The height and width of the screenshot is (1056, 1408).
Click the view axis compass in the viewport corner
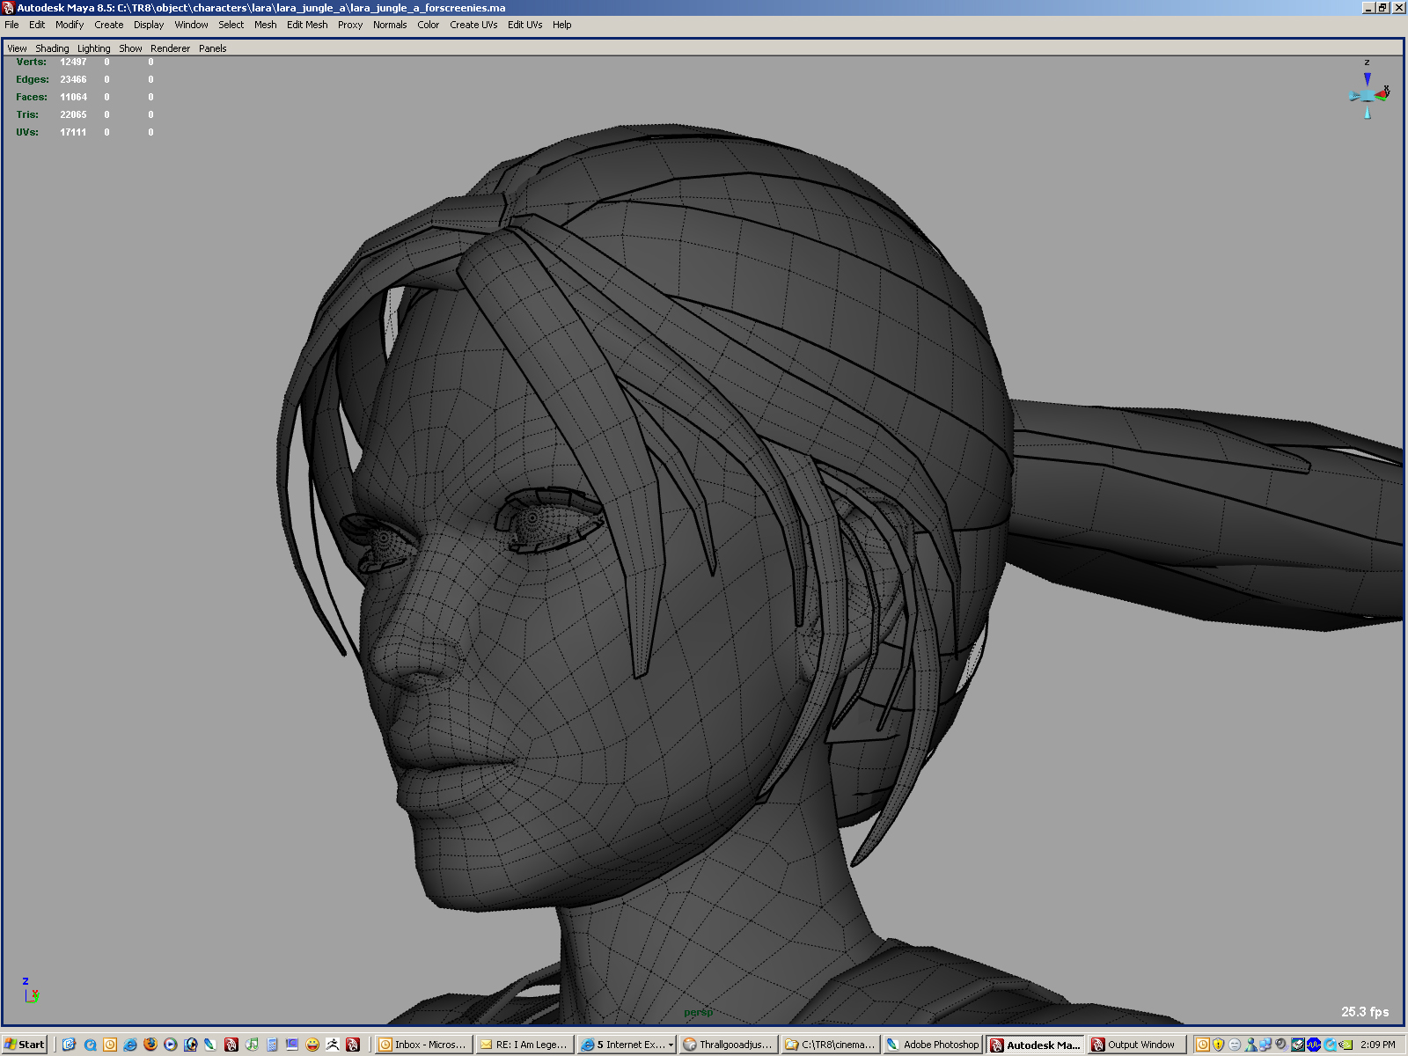pyautogui.click(x=1368, y=93)
